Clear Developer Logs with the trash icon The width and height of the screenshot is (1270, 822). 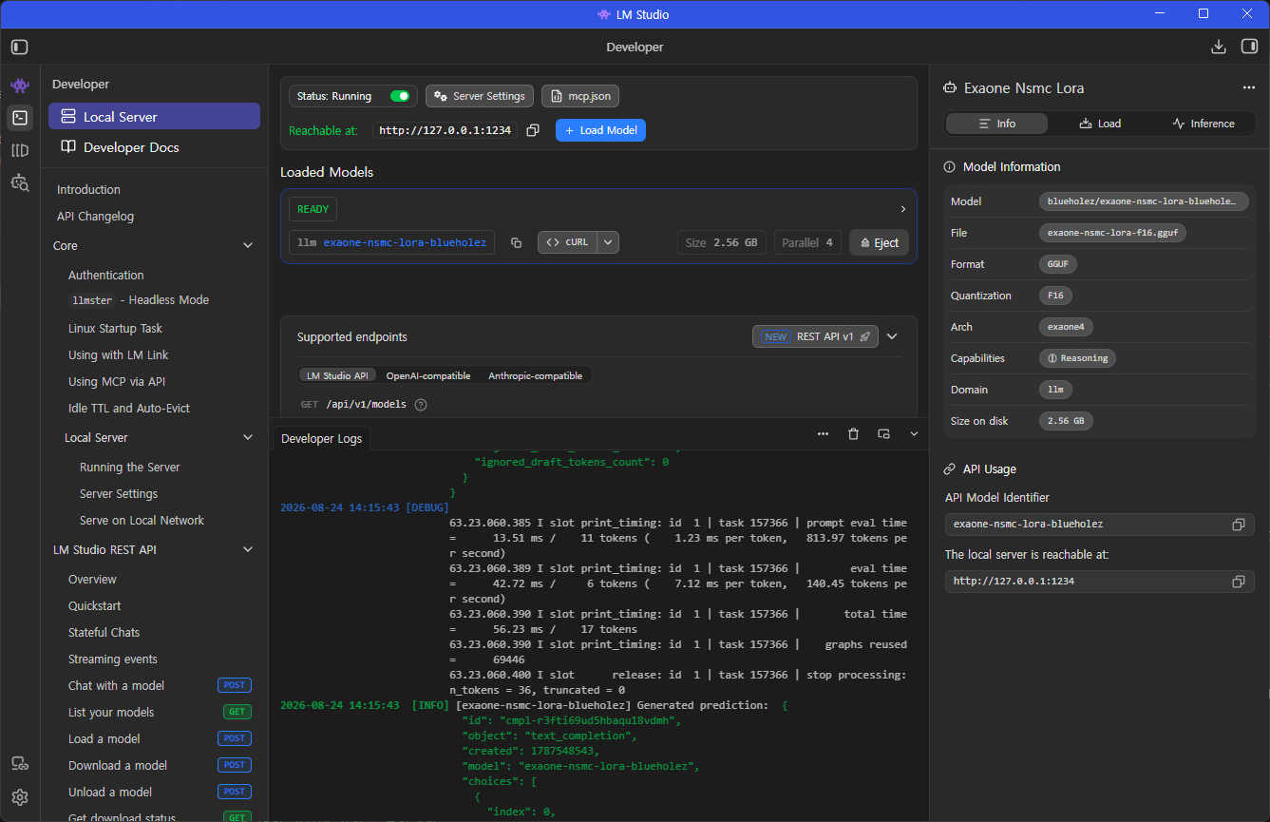pos(853,433)
